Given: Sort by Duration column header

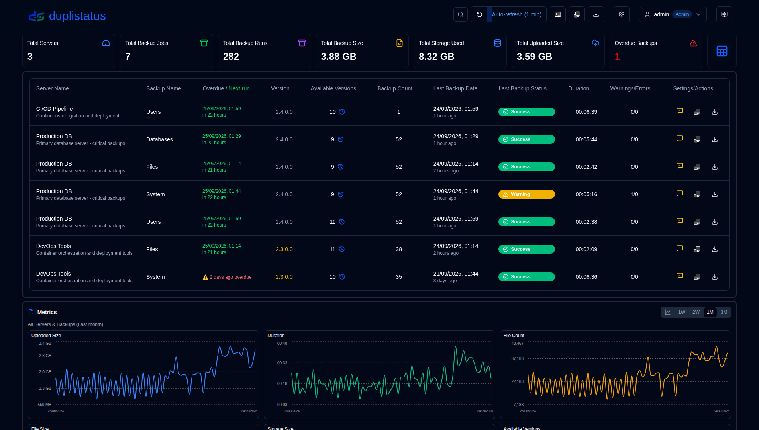Looking at the screenshot, I should (x=579, y=88).
